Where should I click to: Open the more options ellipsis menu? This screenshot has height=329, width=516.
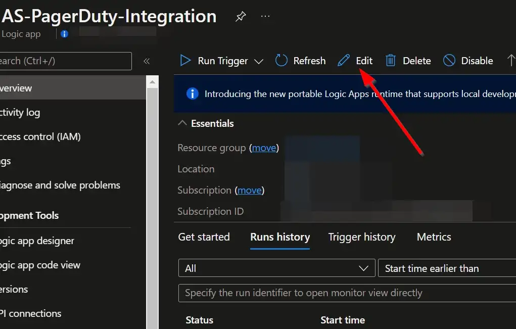coord(265,17)
